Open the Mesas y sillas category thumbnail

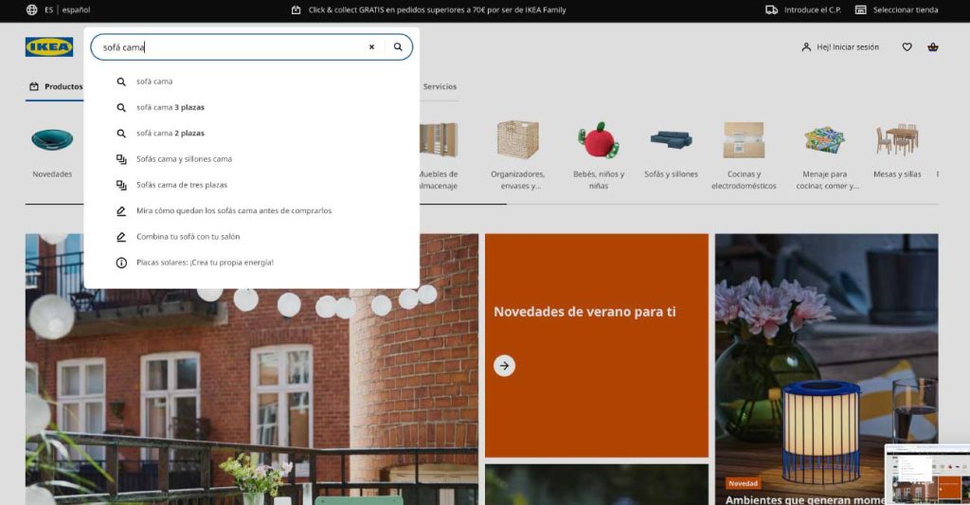(896, 150)
